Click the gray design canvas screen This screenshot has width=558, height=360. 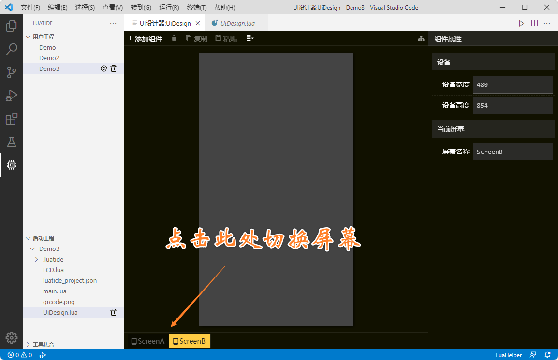click(276, 189)
